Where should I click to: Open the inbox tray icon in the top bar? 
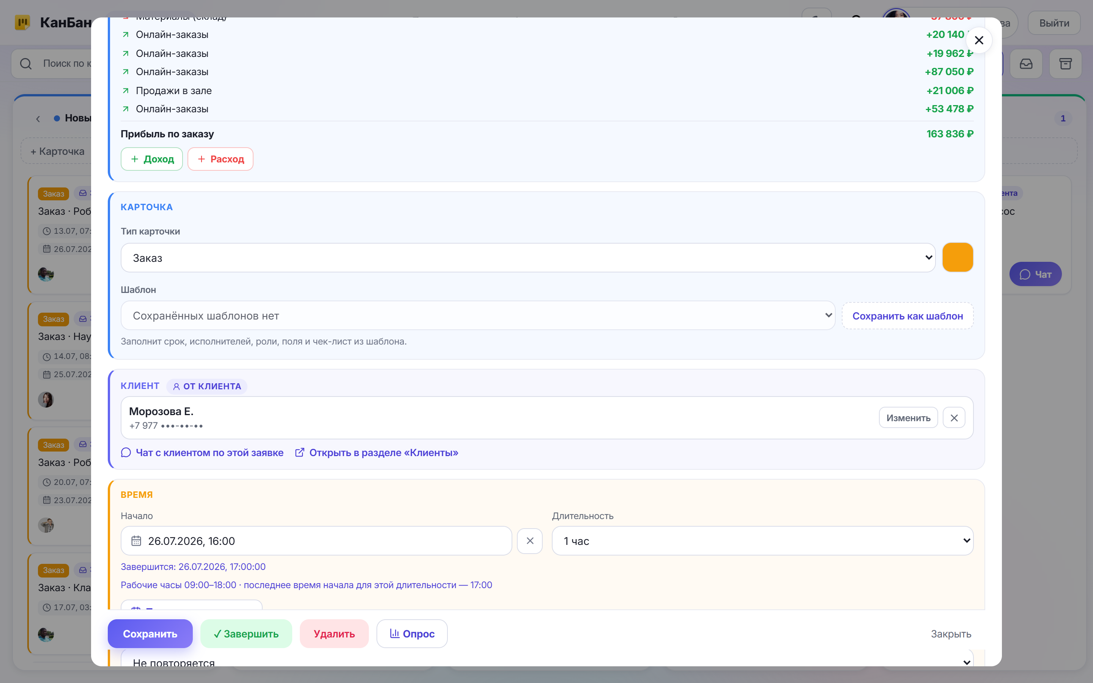[x=1026, y=64]
